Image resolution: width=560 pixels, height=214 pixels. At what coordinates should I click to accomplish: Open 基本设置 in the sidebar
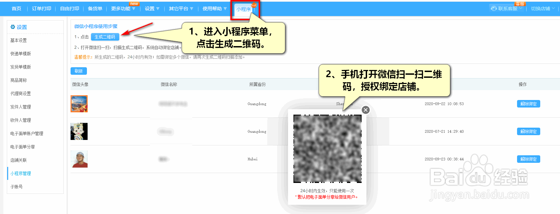18,40
